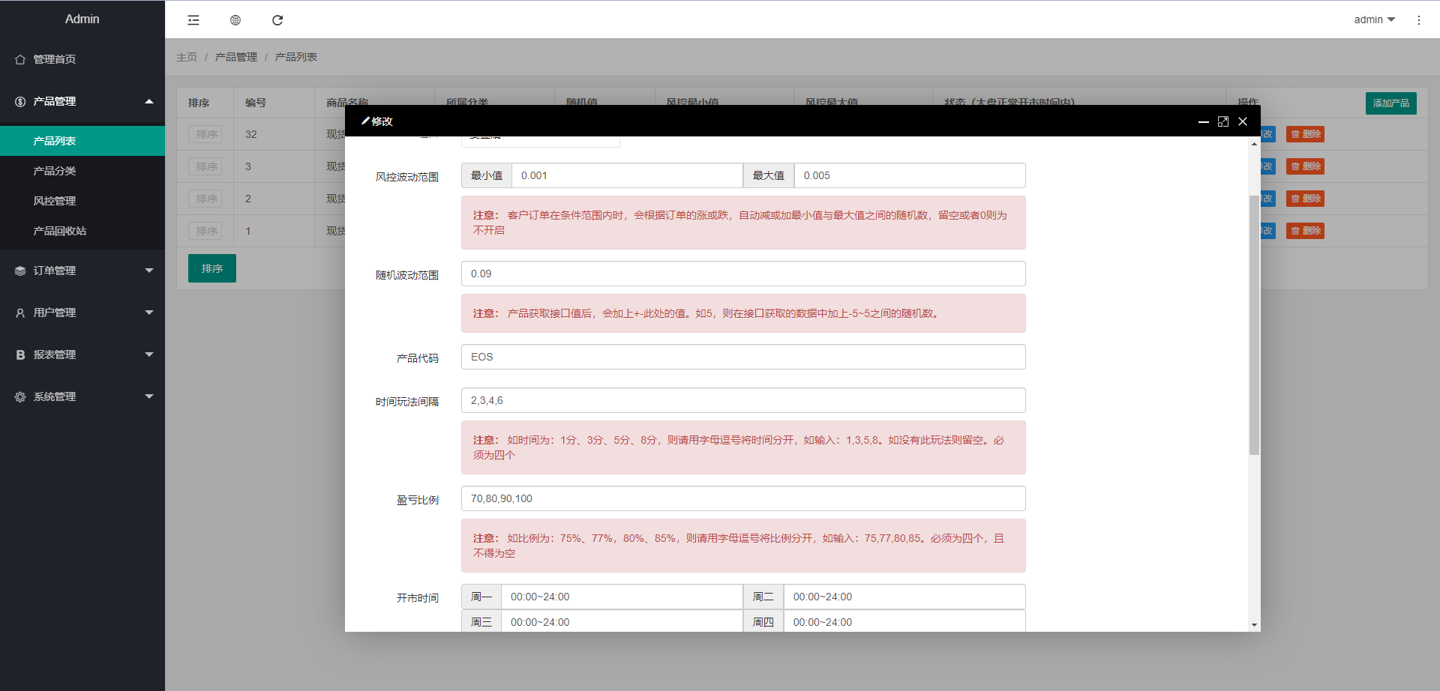The height and width of the screenshot is (691, 1440).
Task: Expand the 修改 dialog to fullscreen
Action: 1223,121
